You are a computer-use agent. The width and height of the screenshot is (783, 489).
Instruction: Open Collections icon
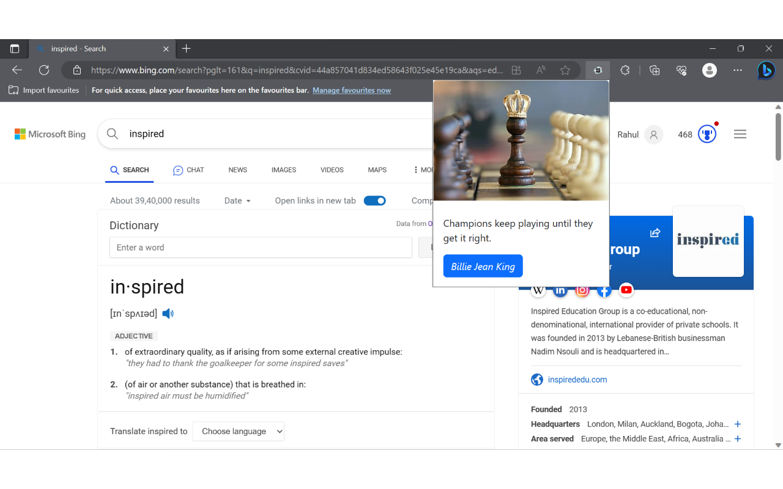click(x=655, y=70)
